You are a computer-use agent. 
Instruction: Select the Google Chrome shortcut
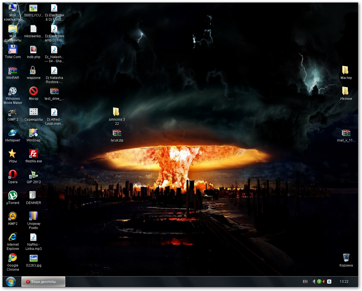[x=13, y=258]
